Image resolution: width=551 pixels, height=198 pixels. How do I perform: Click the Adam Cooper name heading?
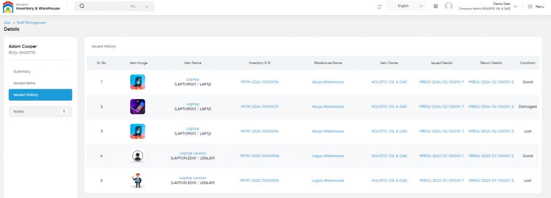point(23,46)
